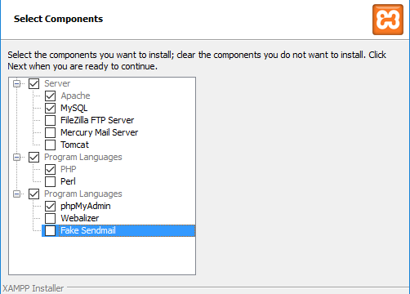Select the Webalizer item label
This screenshot has height=294, width=410.
coord(79,218)
